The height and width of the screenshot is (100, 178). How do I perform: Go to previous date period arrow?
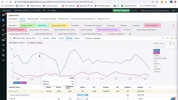tap(11, 38)
